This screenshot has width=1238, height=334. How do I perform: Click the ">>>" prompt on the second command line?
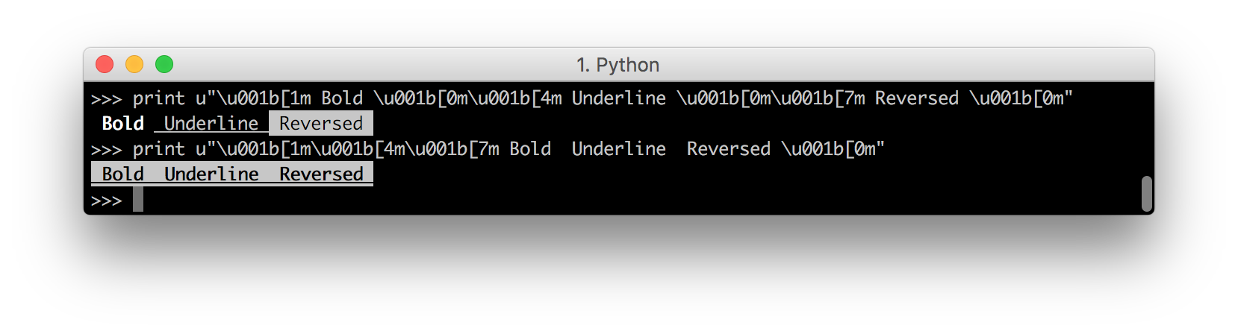(x=106, y=150)
